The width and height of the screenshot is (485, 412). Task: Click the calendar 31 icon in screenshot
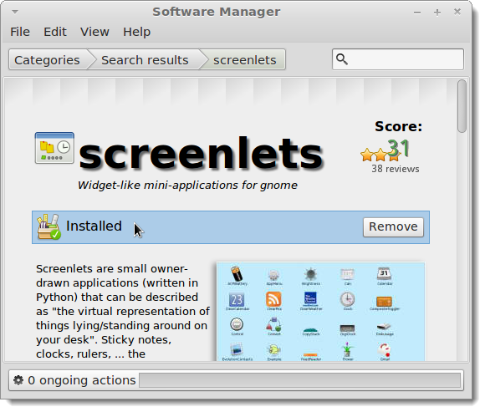384,274
